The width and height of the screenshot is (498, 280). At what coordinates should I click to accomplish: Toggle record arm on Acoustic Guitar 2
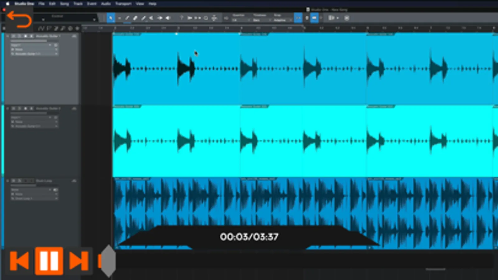[26, 108]
